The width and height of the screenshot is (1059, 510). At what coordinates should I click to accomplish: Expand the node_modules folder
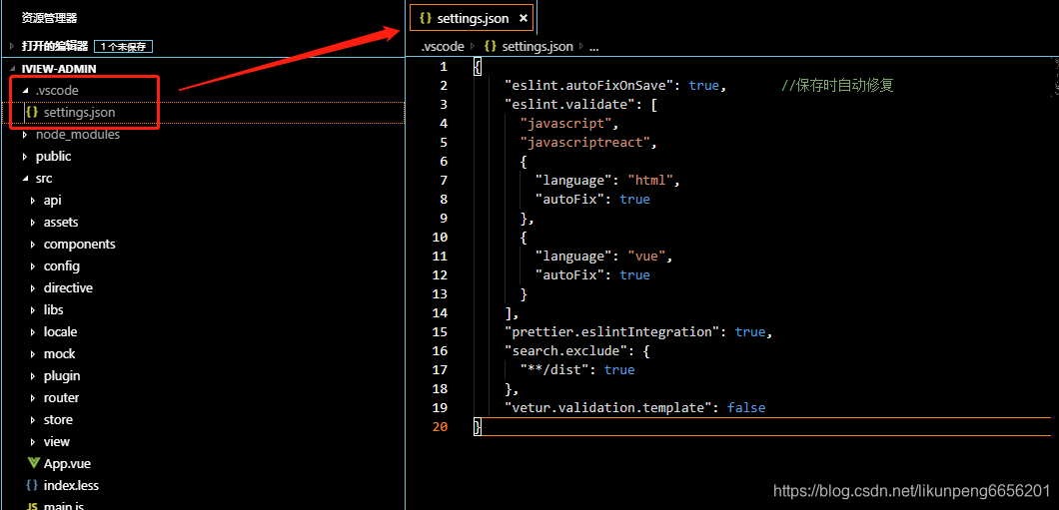coord(26,135)
